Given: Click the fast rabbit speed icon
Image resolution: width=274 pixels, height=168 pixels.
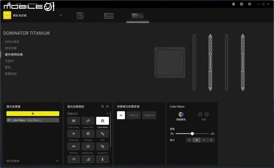Looking at the screenshot, I should click(x=212, y=134).
